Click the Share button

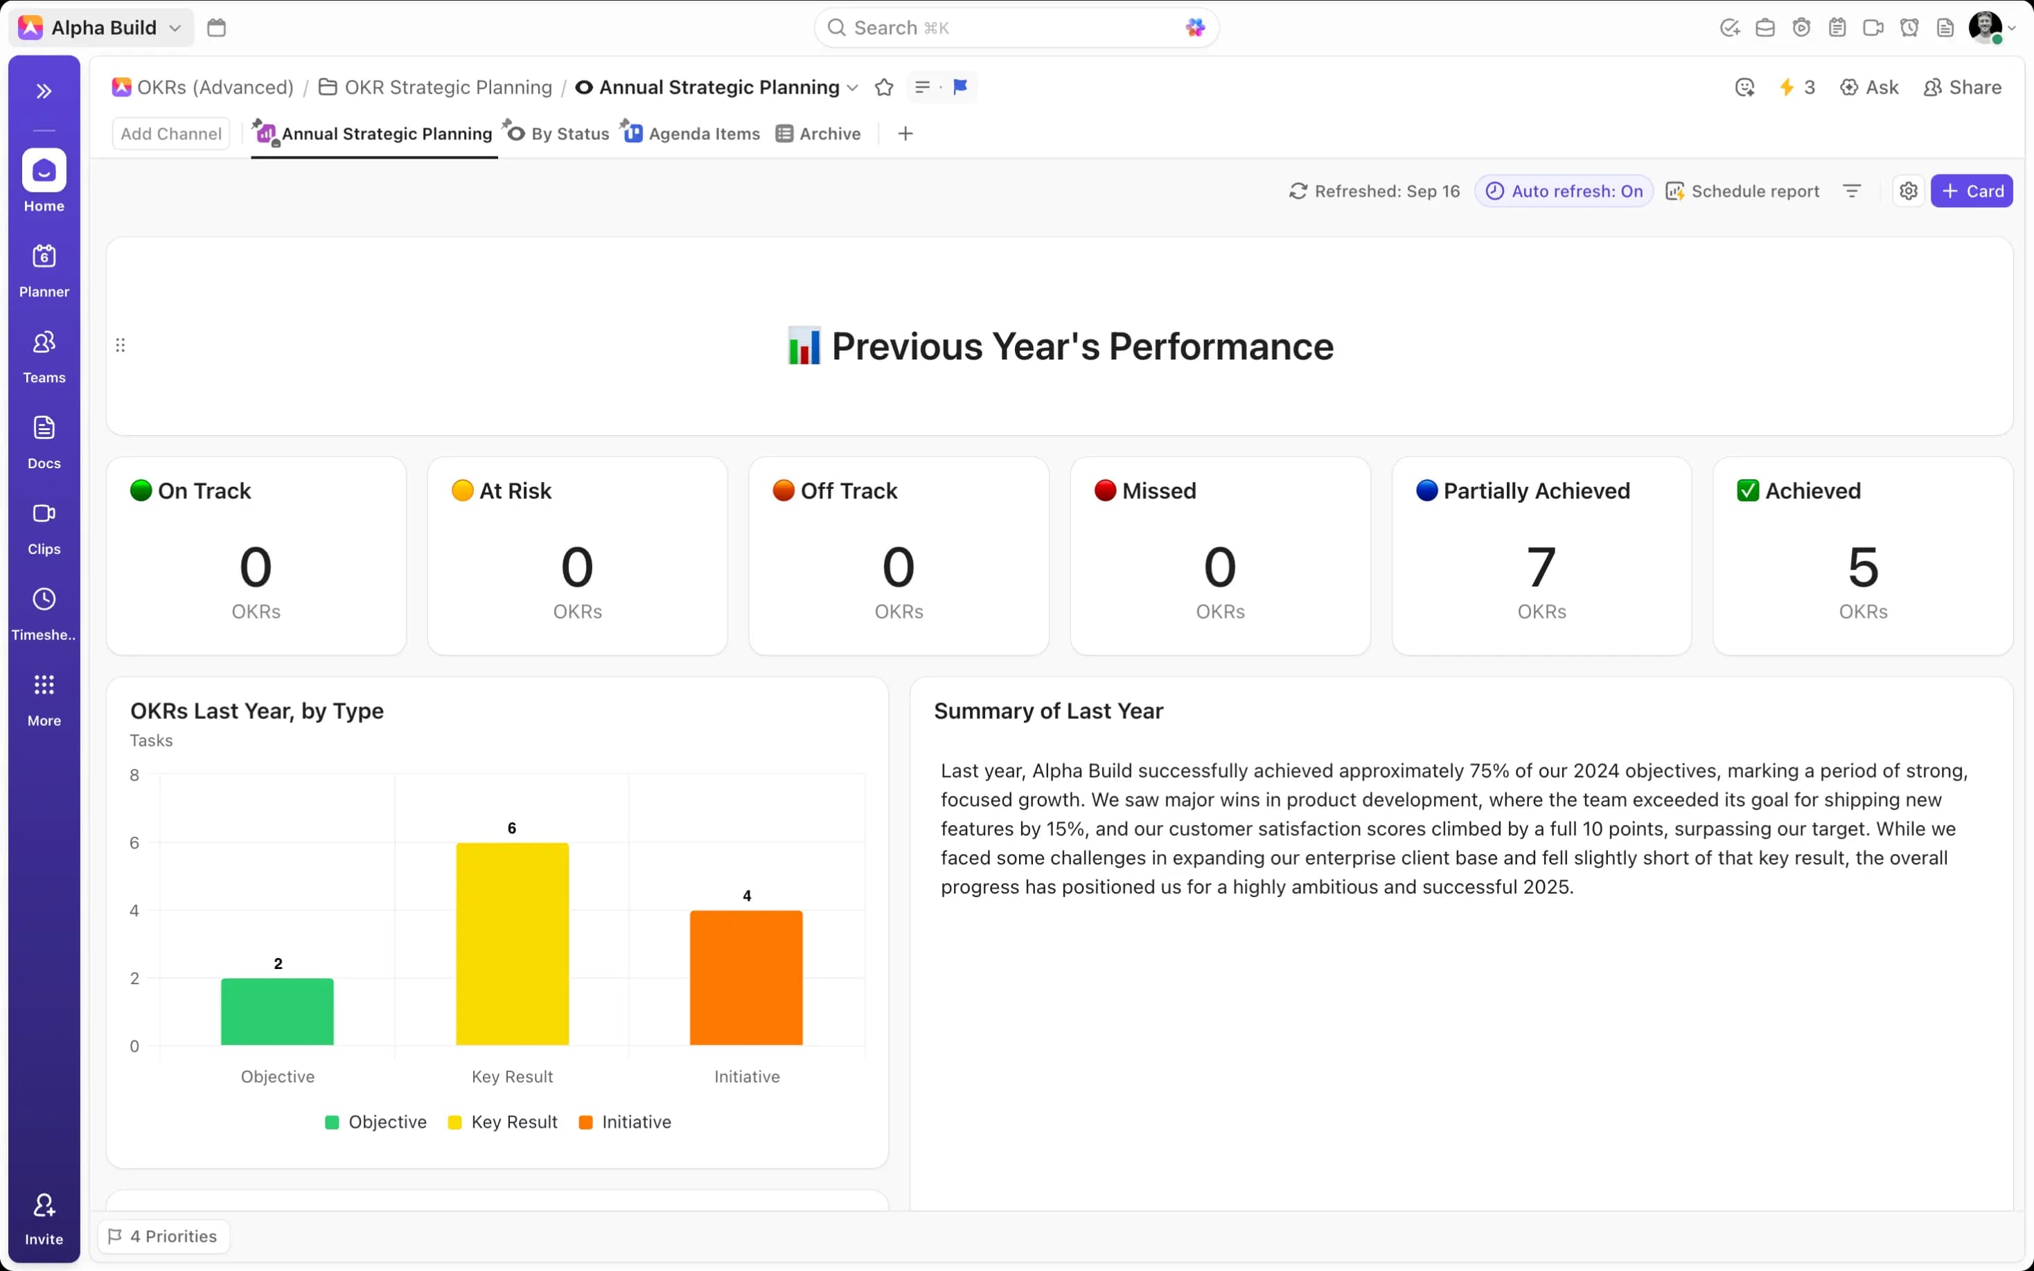(x=1962, y=87)
